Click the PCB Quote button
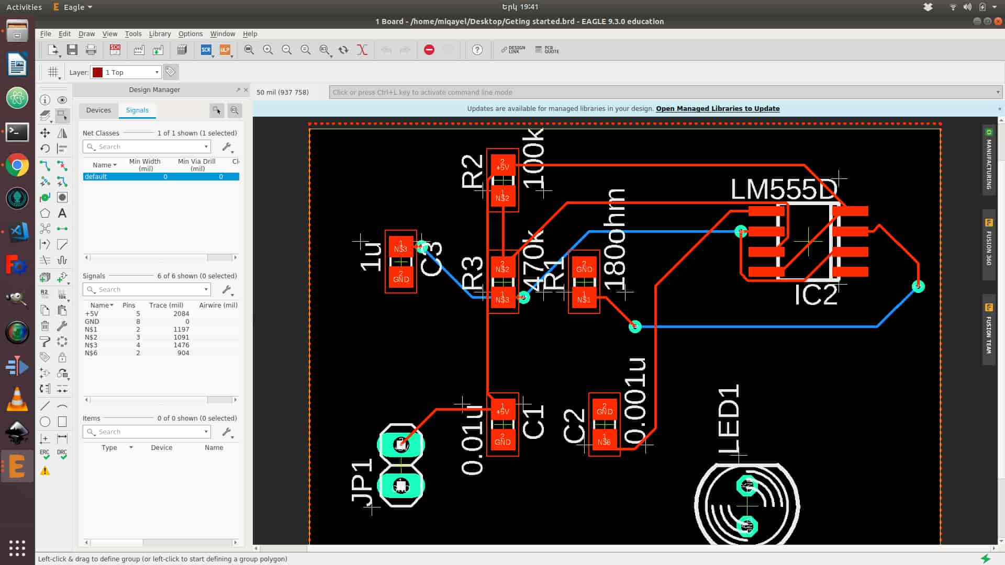This screenshot has height=565, width=1005. 548,50
